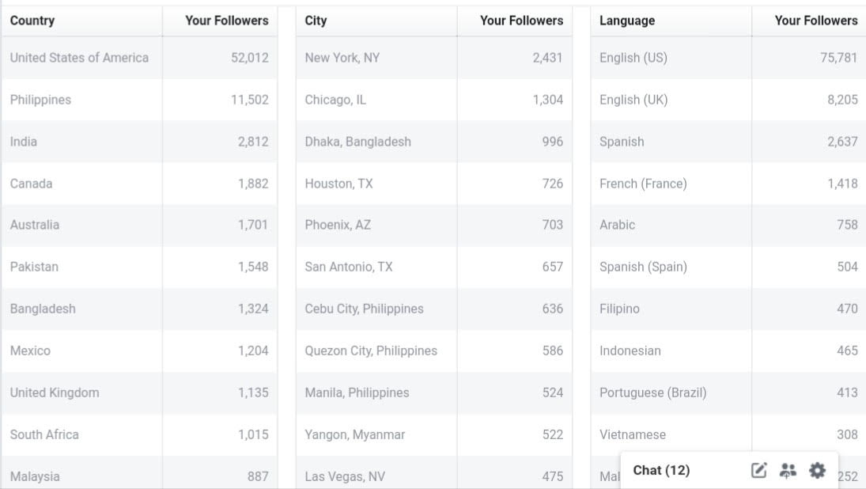Select the Philippines country row

point(40,100)
